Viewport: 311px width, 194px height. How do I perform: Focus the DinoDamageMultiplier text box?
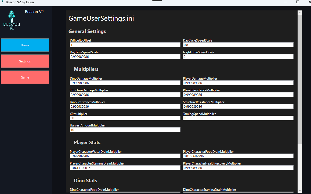pos(125,83)
